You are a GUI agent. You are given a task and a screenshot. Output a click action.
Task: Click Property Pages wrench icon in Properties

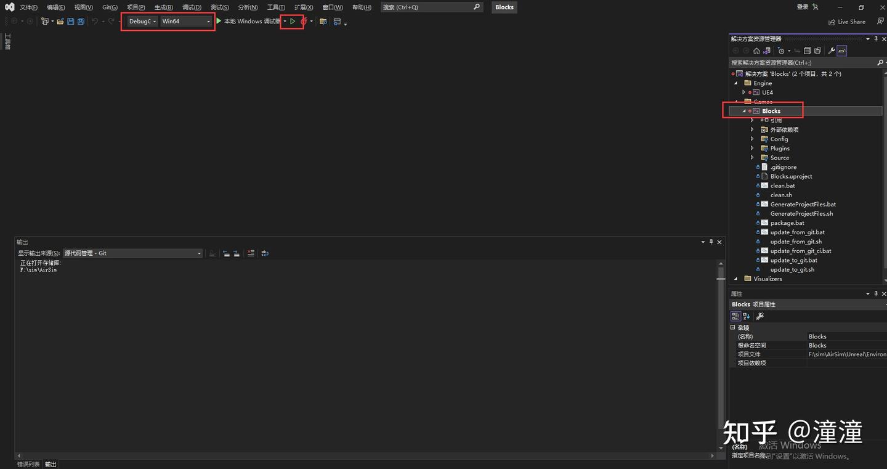coord(759,316)
